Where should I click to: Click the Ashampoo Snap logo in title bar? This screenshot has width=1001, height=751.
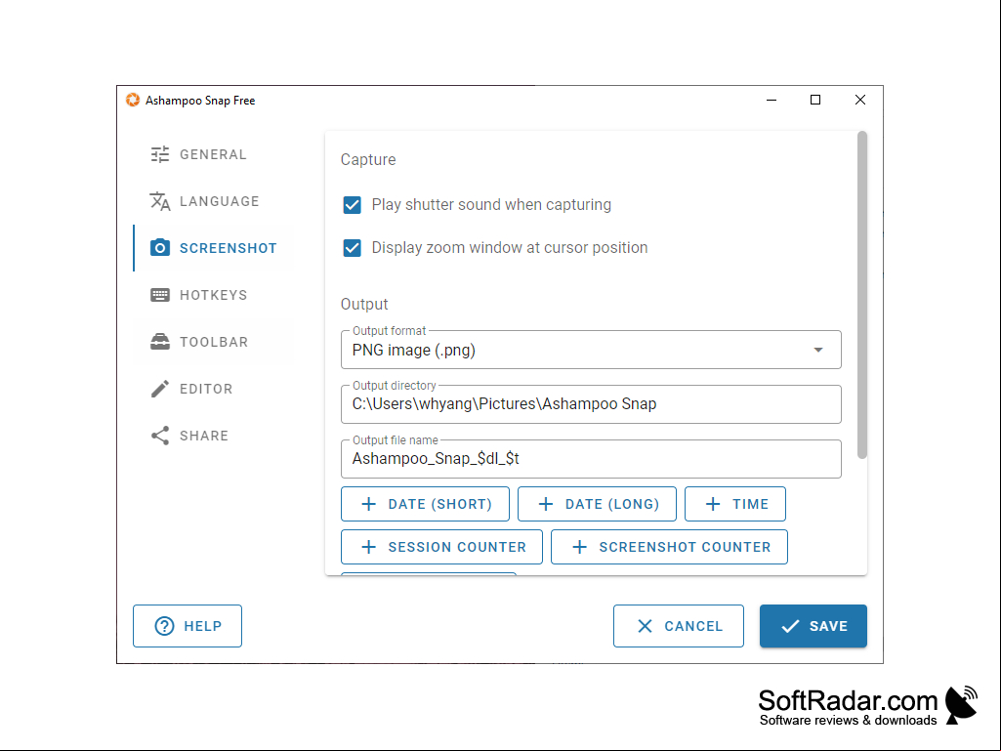tap(133, 100)
